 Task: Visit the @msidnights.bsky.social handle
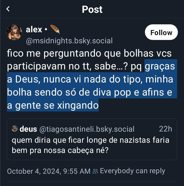click(69, 41)
